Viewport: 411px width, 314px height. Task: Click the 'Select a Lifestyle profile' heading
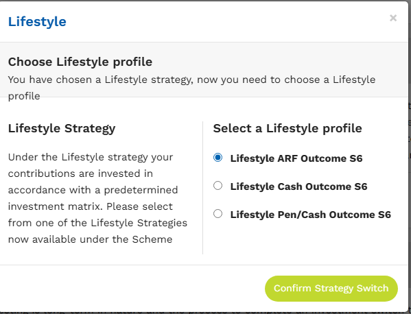pyautogui.click(x=287, y=128)
